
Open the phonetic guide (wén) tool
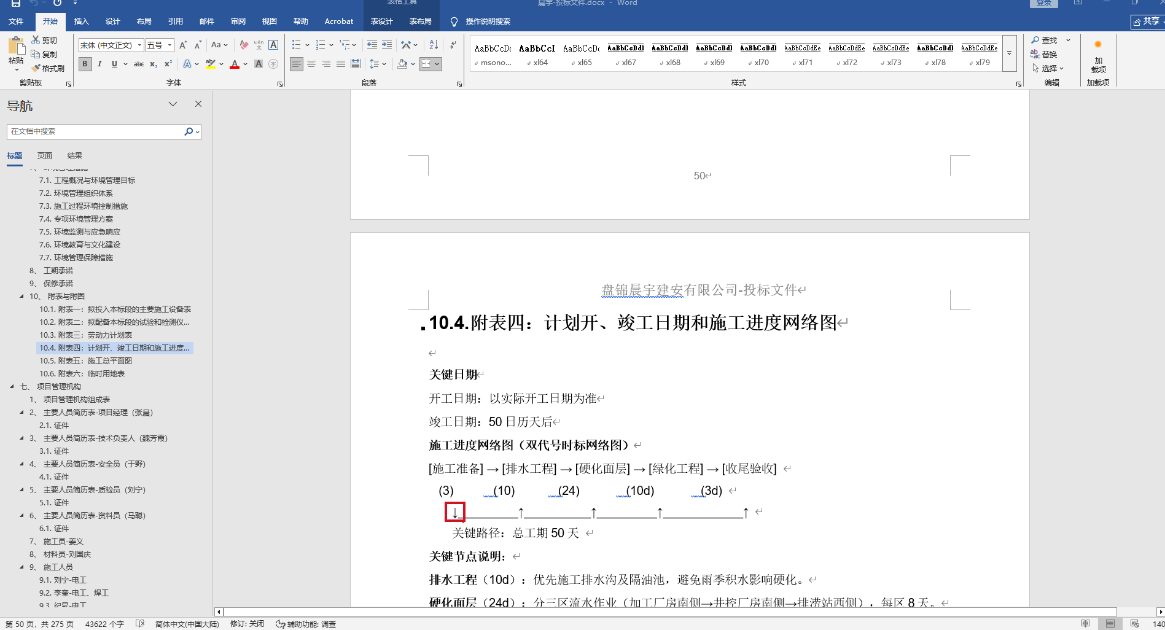259,45
